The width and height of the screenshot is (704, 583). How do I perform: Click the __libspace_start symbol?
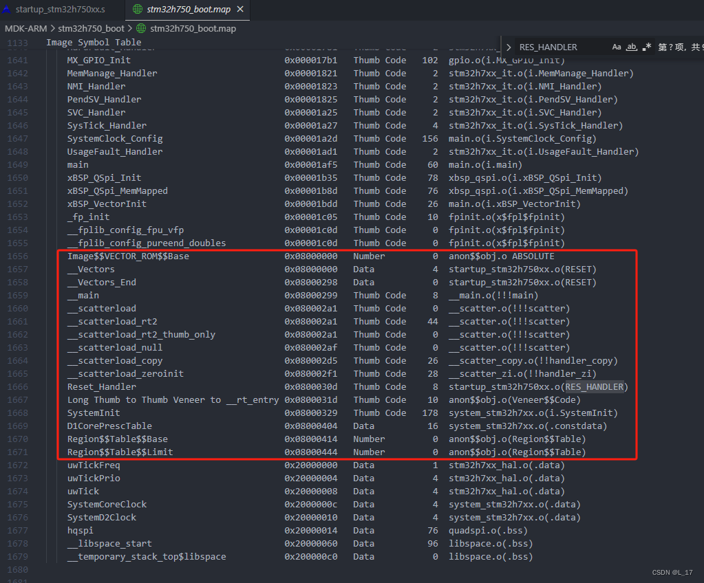click(109, 544)
